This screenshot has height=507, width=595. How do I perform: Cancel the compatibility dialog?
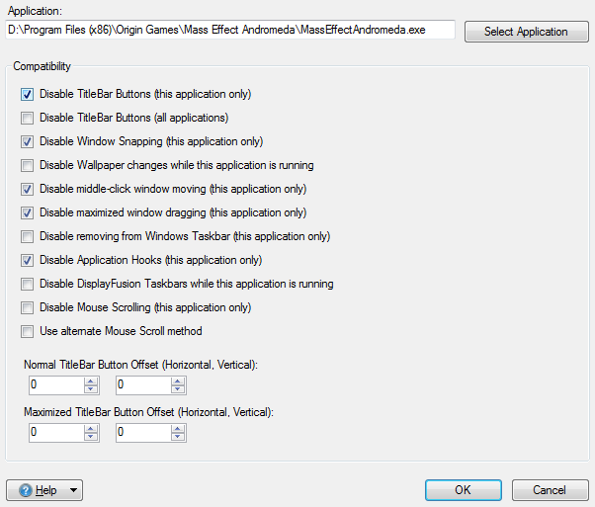pyautogui.click(x=550, y=490)
